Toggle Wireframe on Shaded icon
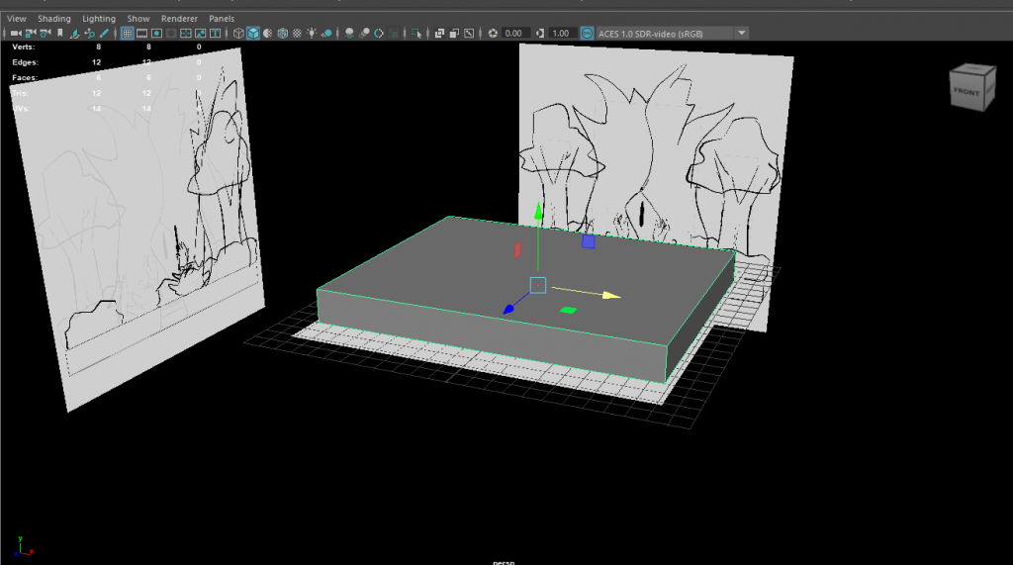 [x=283, y=33]
